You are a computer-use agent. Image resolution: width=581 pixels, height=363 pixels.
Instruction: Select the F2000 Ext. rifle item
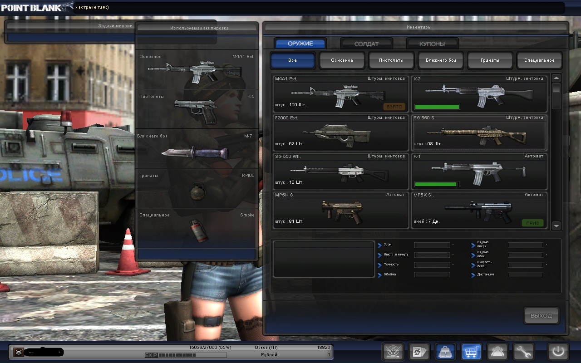341,132
